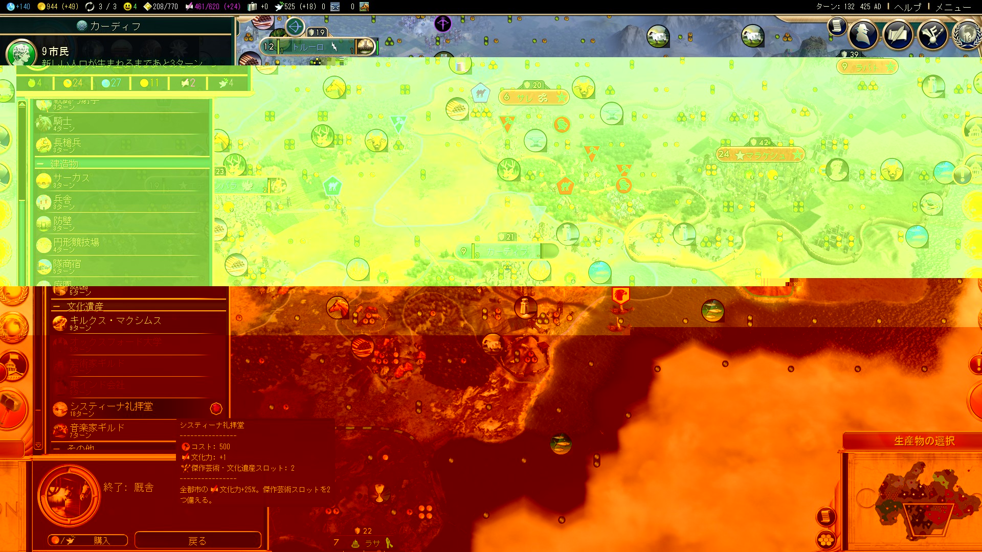Click the システィーナ礼拝堂 wonder icon
This screenshot has height=552, width=982.
60,409
